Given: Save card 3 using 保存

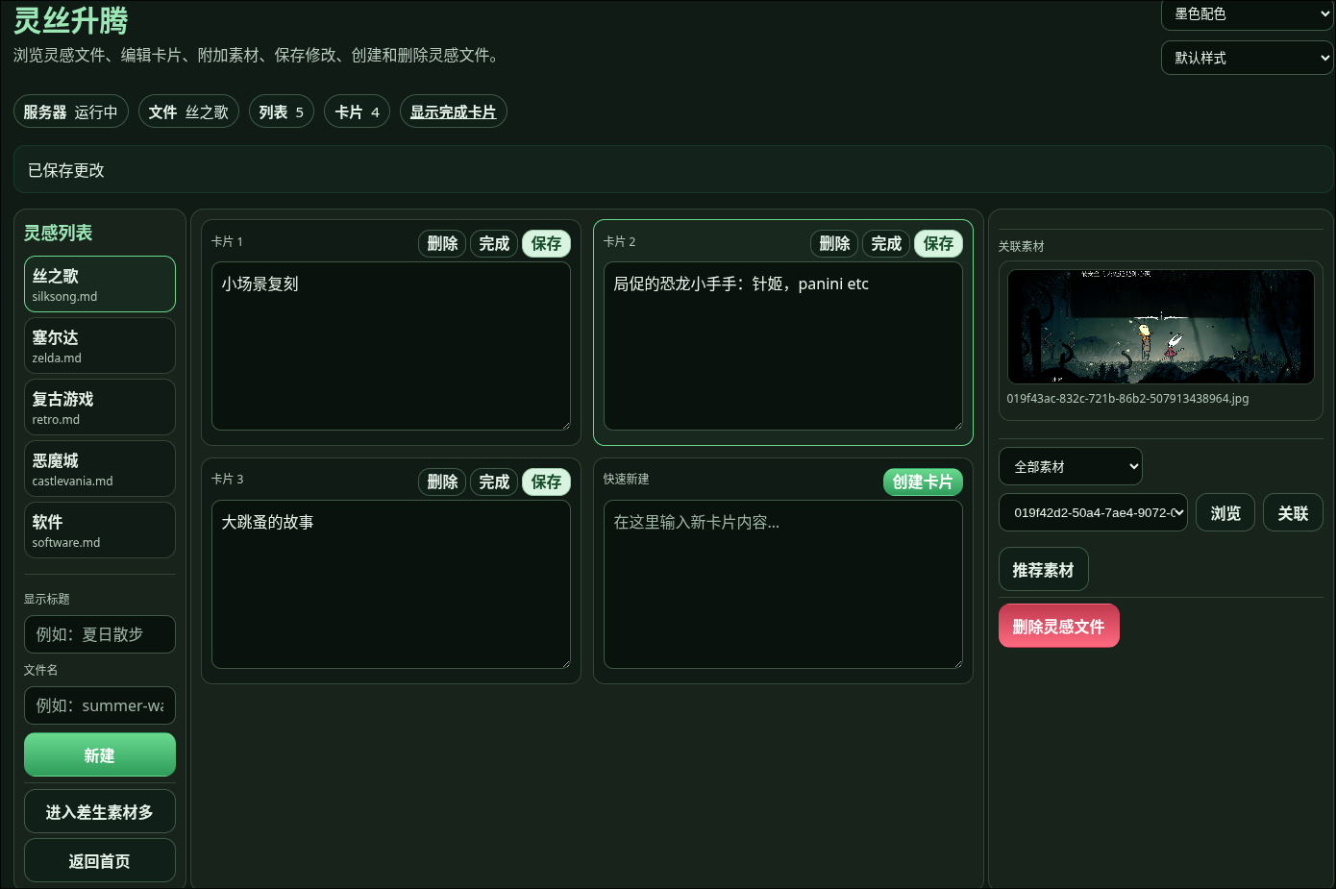Looking at the screenshot, I should coord(546,482).
